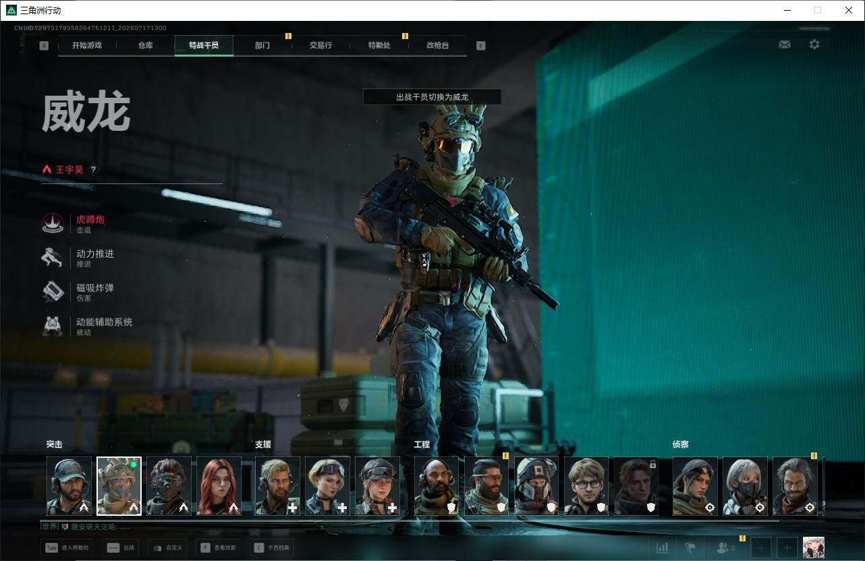The image size is (865, 561).
Task: Select 动力推进 skill icon
Action: 53,258
